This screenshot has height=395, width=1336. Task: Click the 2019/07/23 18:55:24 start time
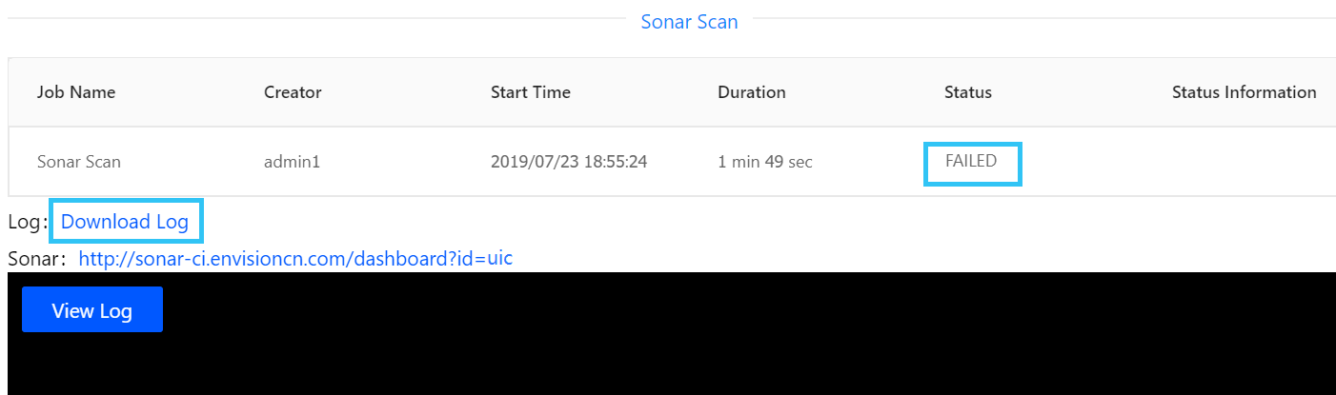pyautogui.click(x=569, y=162)
